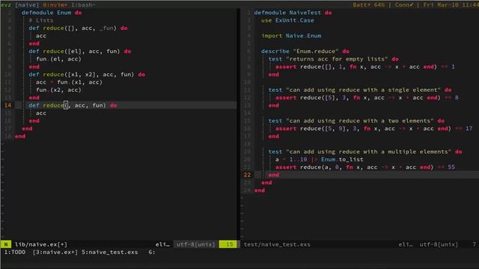Click the [naive] tmux session name
The height and width of the screenshot is (269, 479).
point(27,4)
